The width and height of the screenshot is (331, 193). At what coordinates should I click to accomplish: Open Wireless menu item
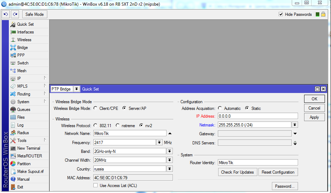29,40
